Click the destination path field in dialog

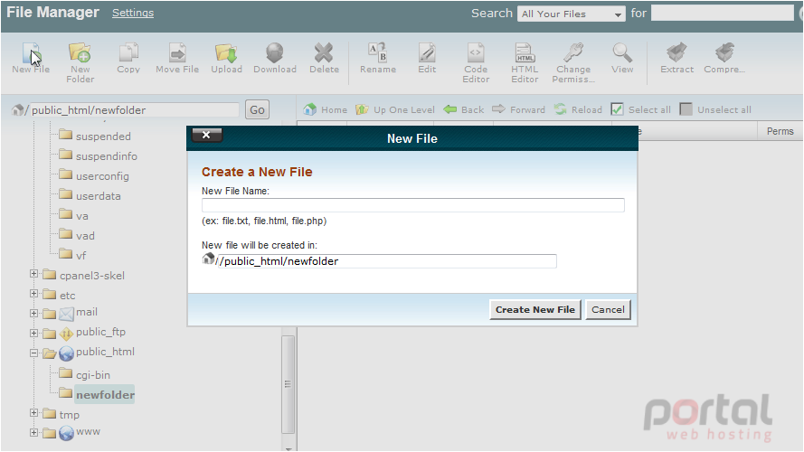387,261
